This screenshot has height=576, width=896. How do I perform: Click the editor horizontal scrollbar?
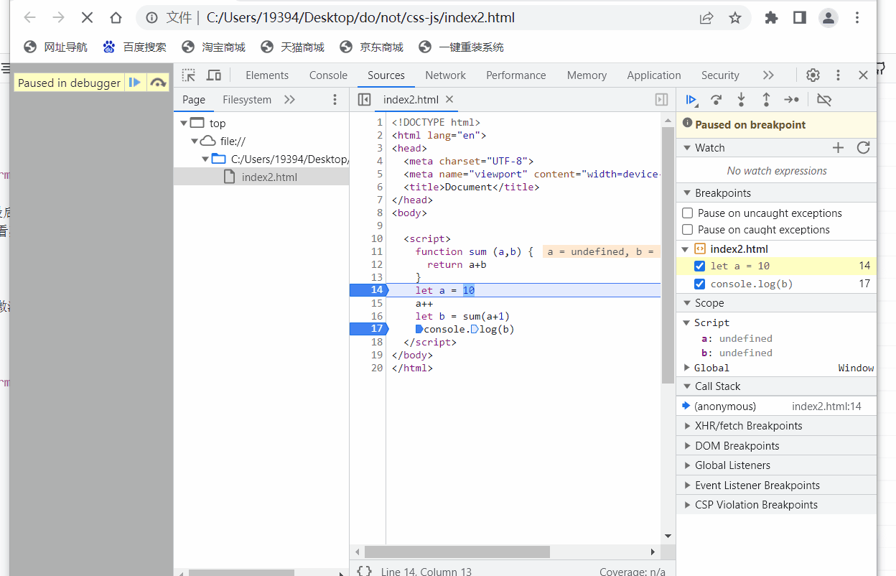[457, 552]
